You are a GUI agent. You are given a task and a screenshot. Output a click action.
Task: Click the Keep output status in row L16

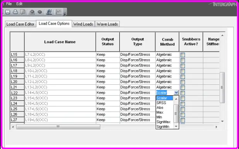pyautogui.click(x=101, y=60)
